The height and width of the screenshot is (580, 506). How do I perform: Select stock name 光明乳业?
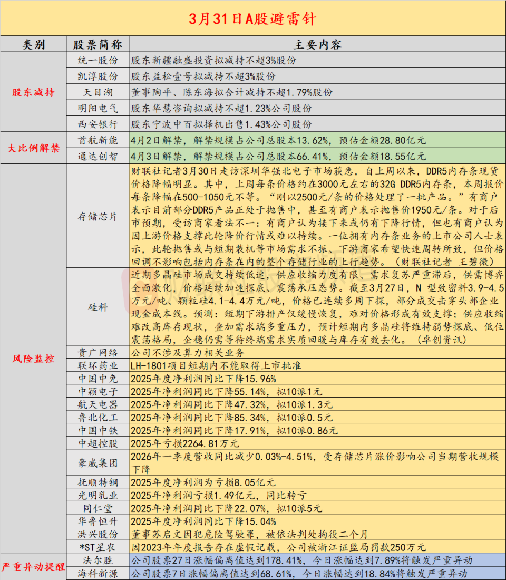point(98,495)
